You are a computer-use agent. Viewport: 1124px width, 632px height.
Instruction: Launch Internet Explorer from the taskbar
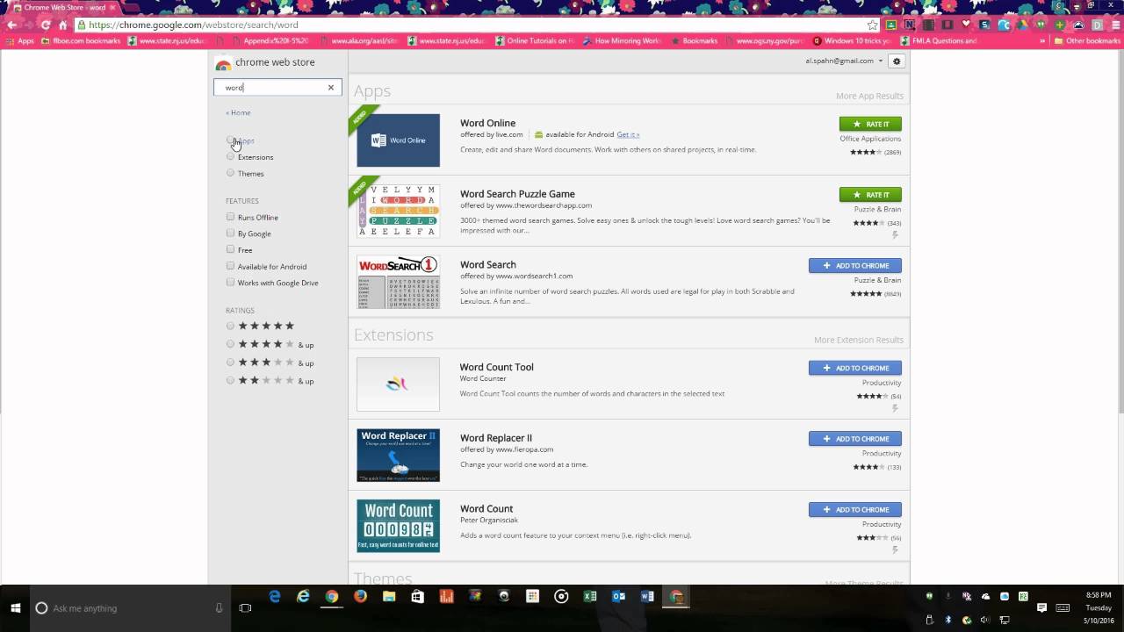click(x=303, y=597)
